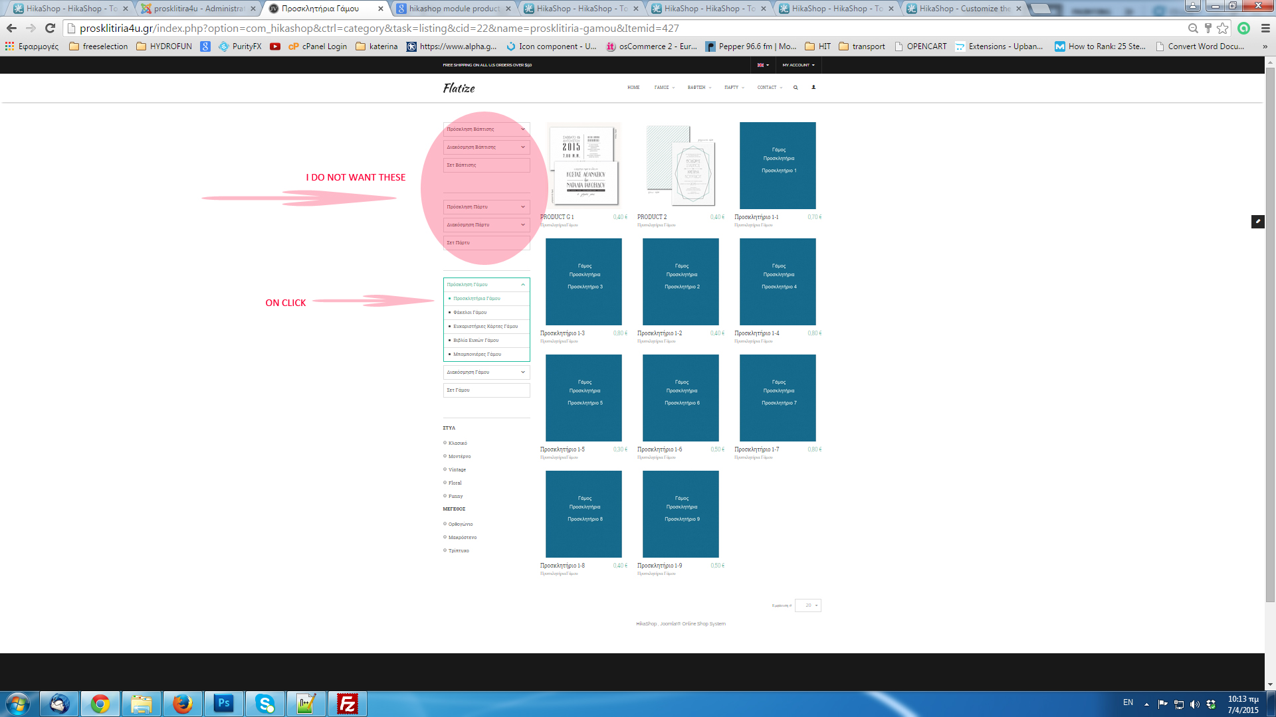Open the items-per-page dropdown showing 20
1276x717 pixels.
(809, 605)
